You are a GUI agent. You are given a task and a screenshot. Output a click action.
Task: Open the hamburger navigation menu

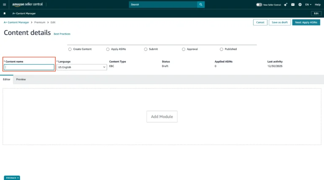pos(5,4)
